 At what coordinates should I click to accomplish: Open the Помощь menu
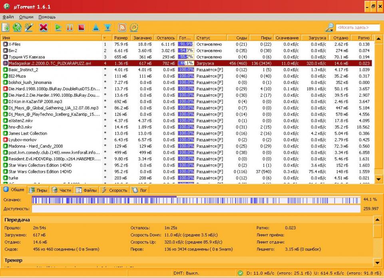tap(47, 17)
